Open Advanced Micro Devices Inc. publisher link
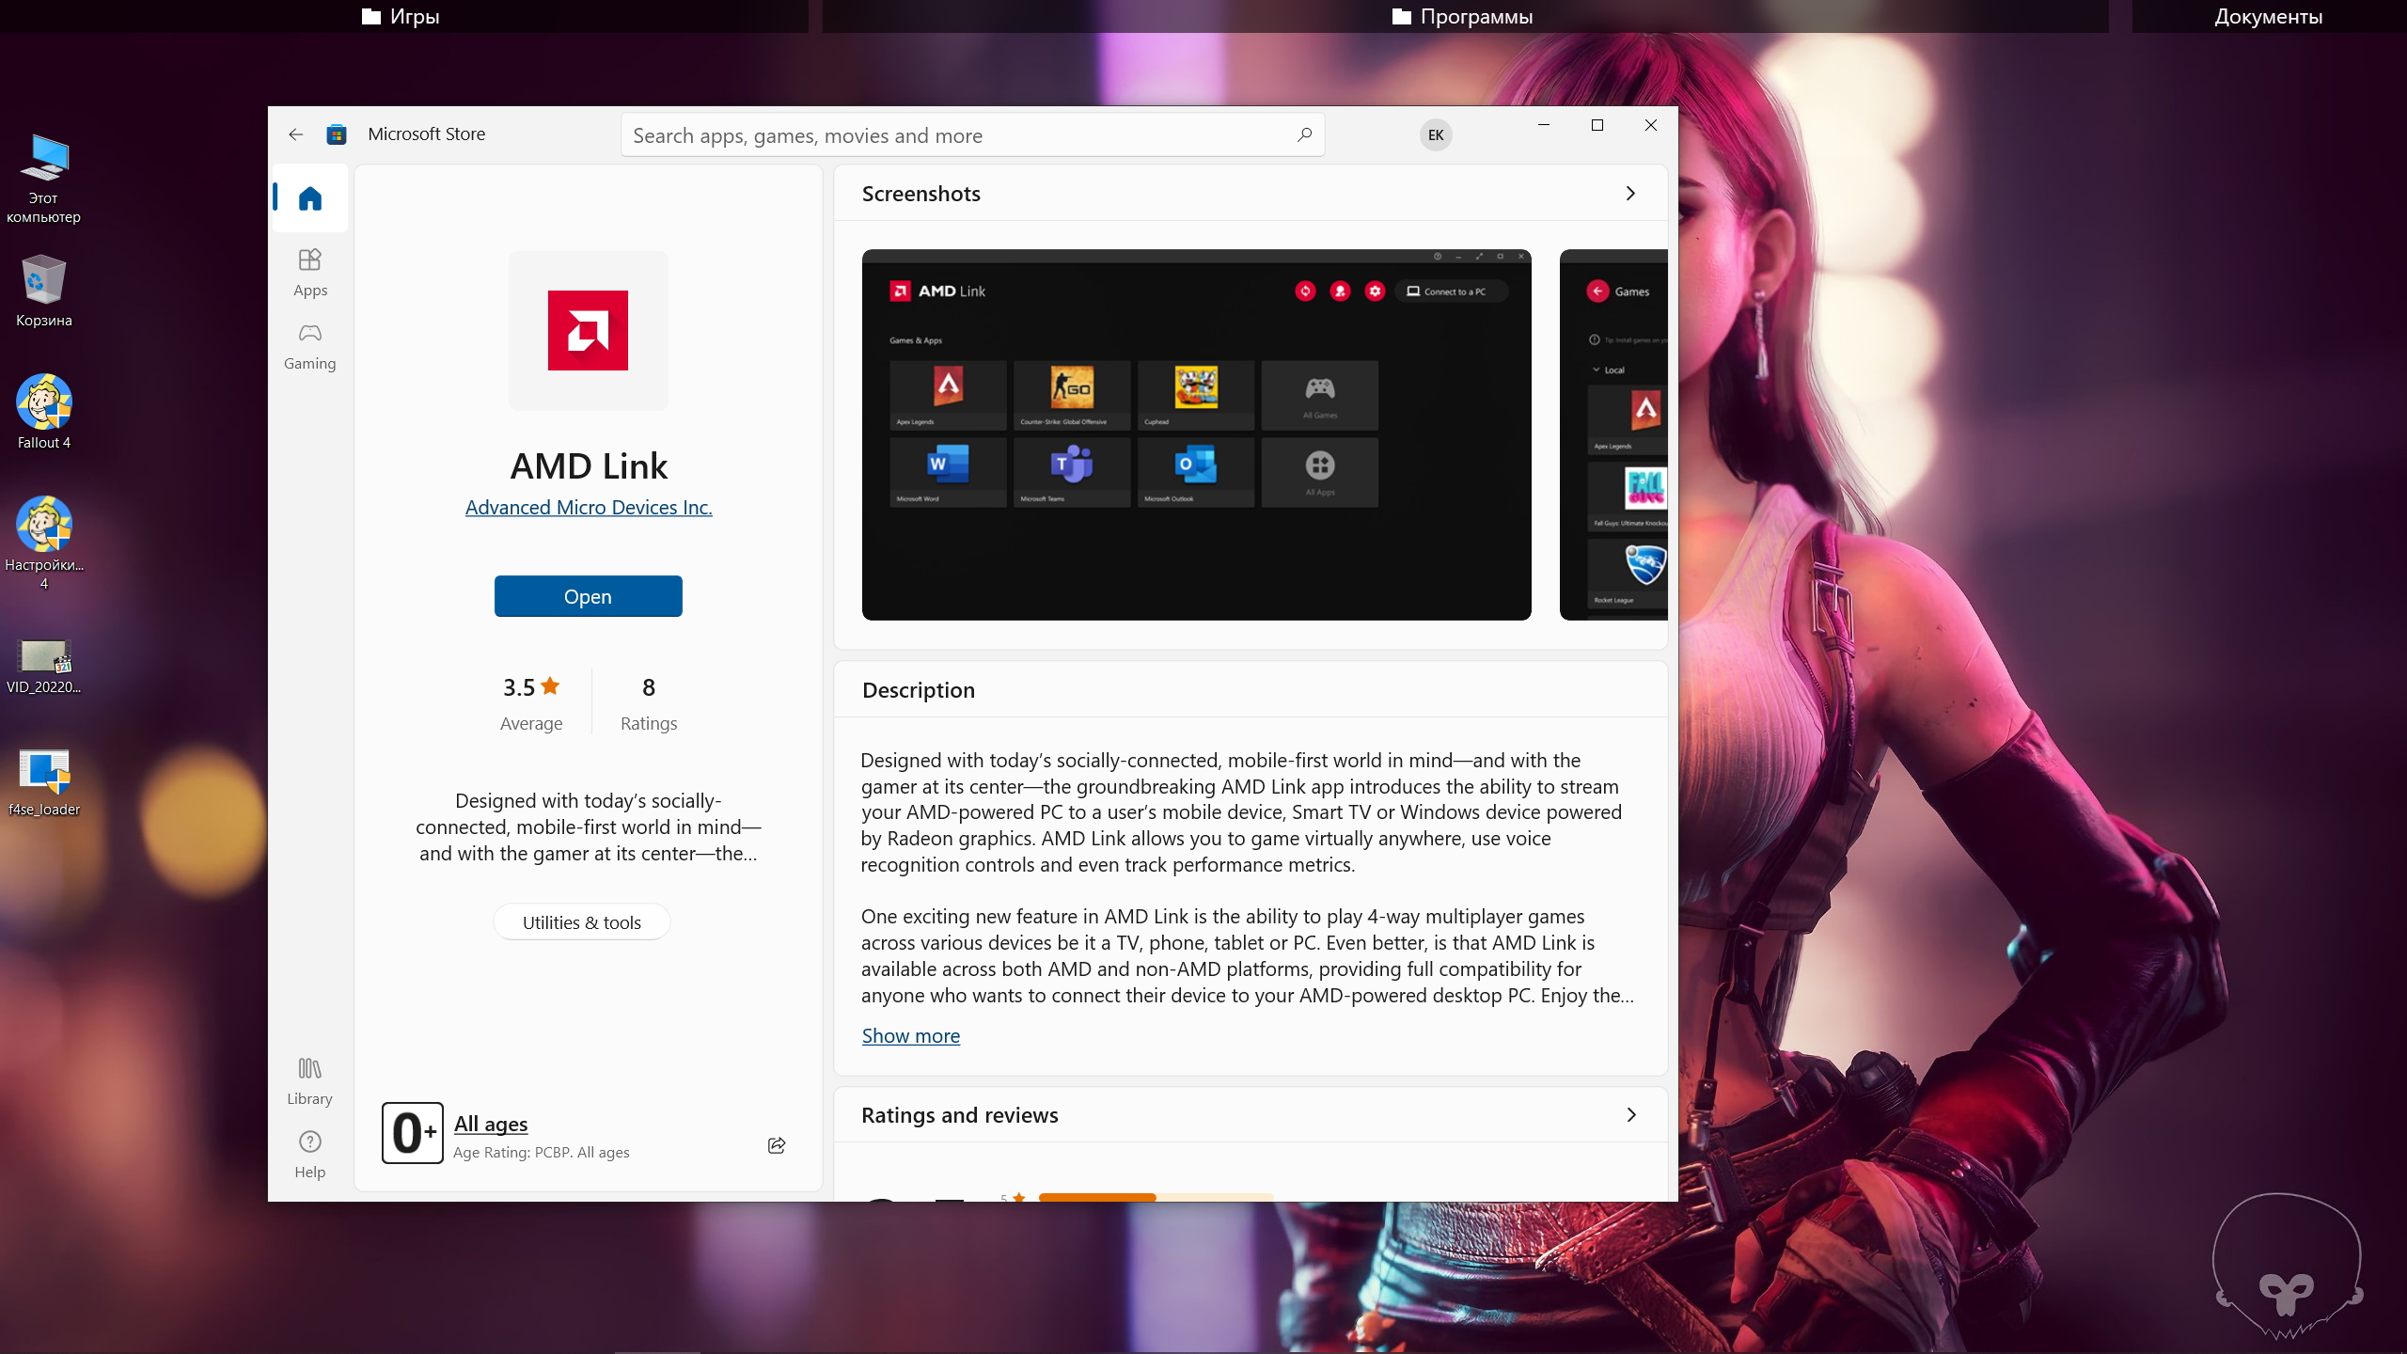Image resolution: width=2407 pixels, height=1354 pixels. click(x=589, y=507)
